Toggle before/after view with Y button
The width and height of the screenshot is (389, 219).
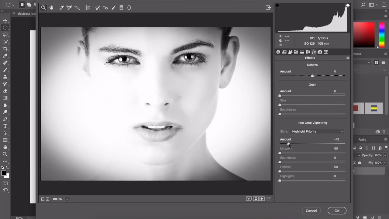(249, 199)
